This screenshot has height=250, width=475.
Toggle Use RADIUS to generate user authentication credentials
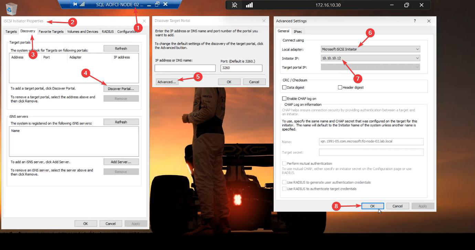point(284,182)
